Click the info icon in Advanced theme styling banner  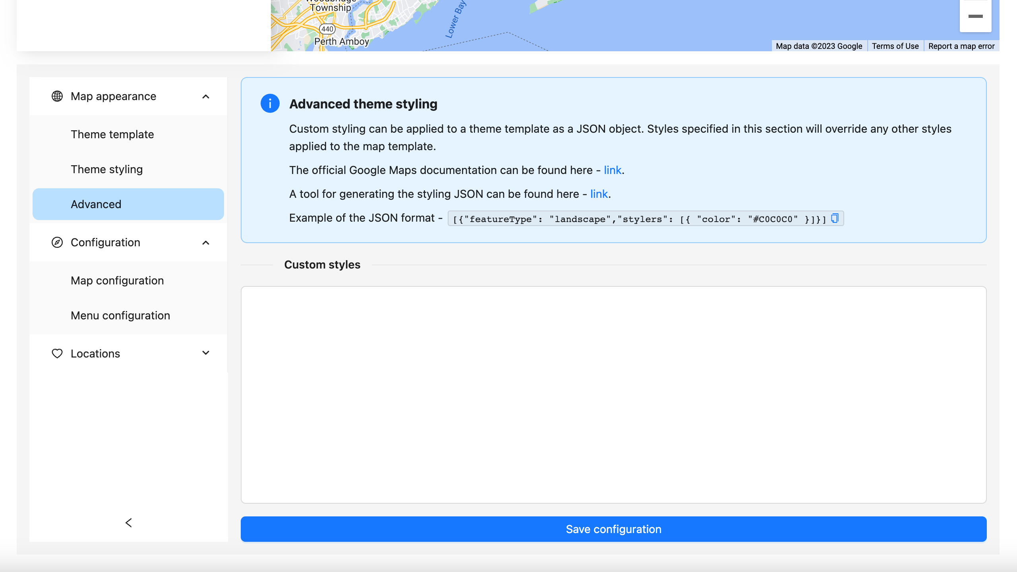click(270, 104)
